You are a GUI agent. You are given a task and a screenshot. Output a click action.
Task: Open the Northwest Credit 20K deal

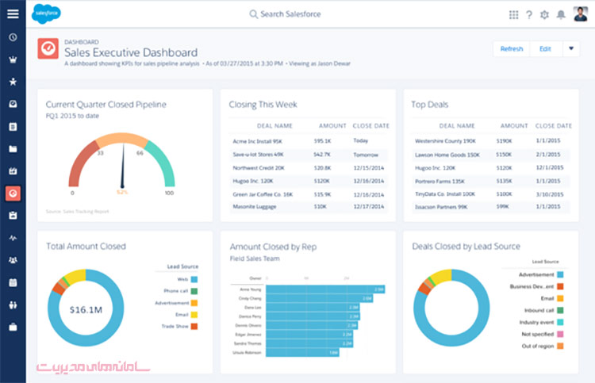pos(259,167)
